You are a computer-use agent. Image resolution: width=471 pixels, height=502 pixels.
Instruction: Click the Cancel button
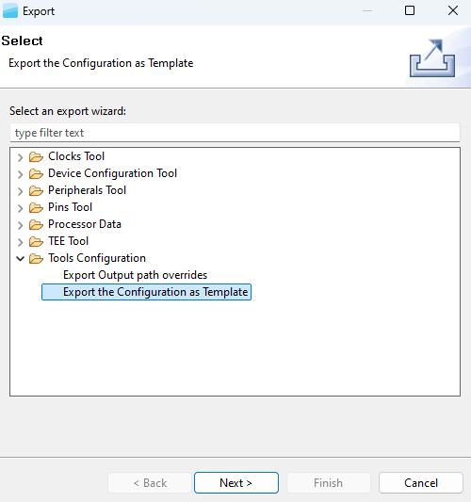click(x=421, y=482)
